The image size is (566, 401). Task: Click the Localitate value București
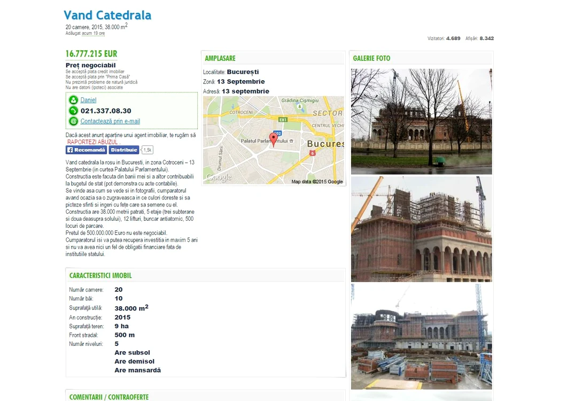coord(243,72)
